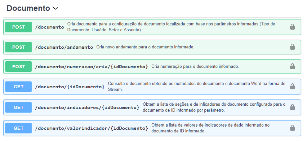Expand /documento/numeracao/cria/{idDocumento} operation
307x141 pixels.
tap(91, 67)
